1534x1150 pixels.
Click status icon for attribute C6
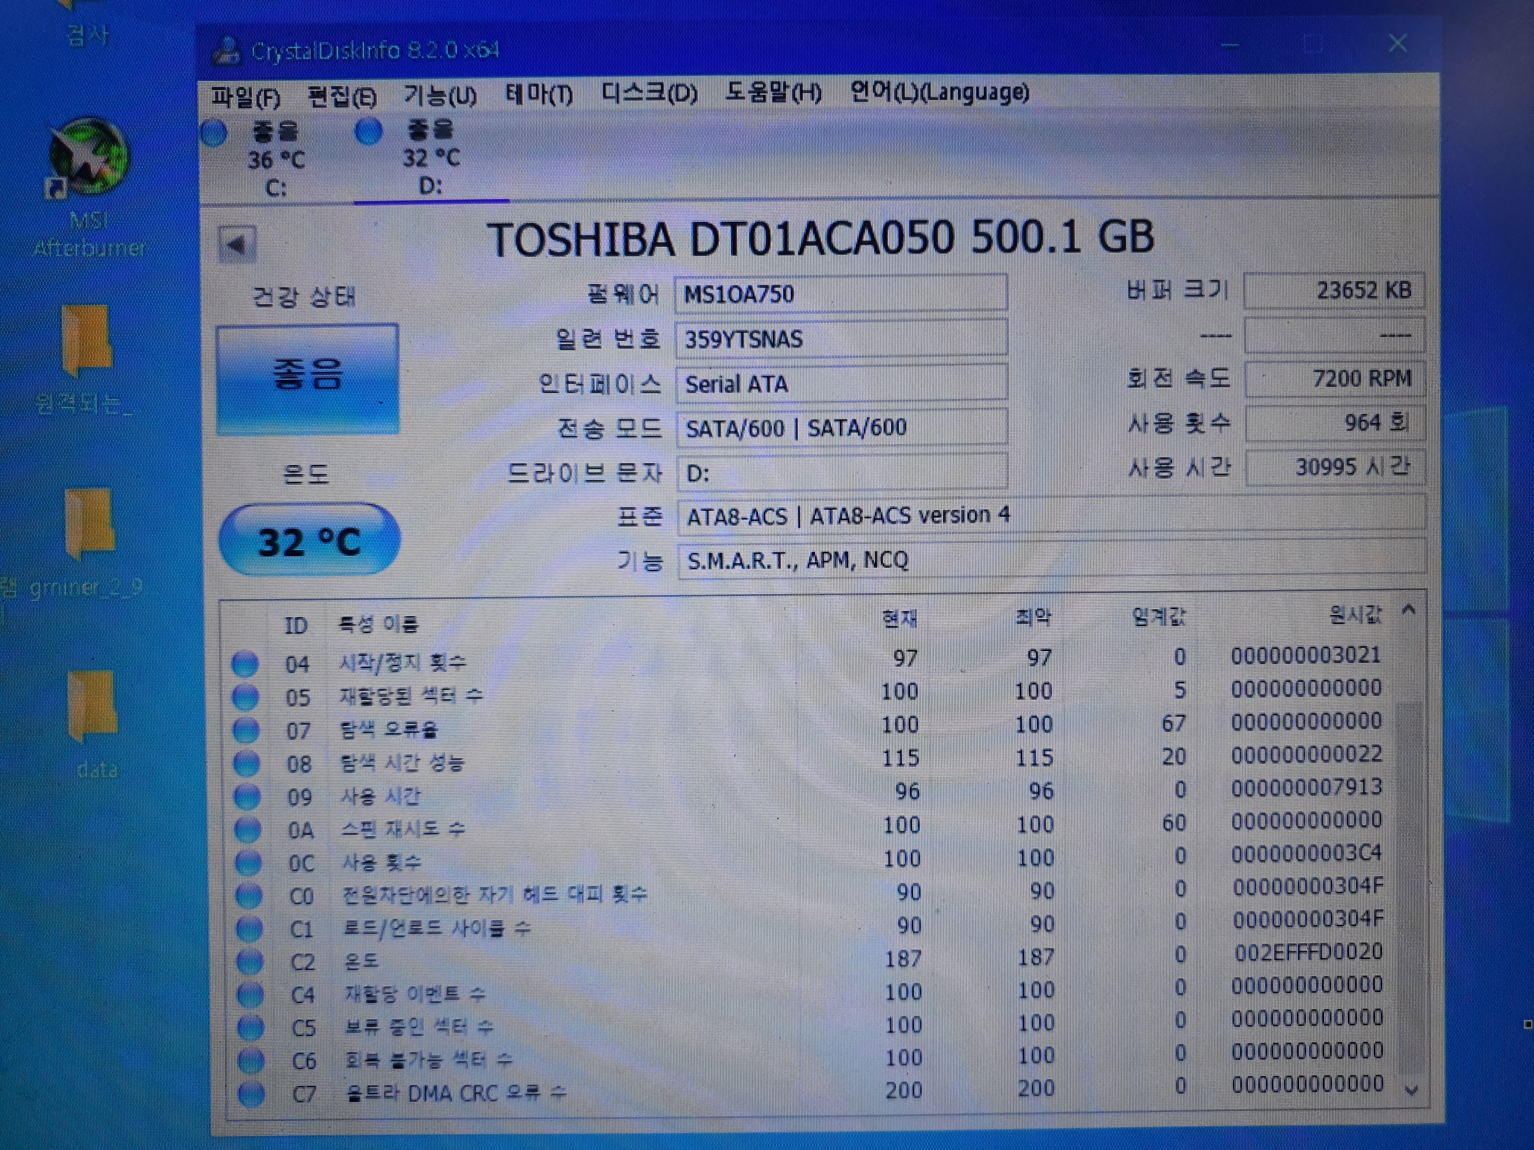(x=251, y=1060)
